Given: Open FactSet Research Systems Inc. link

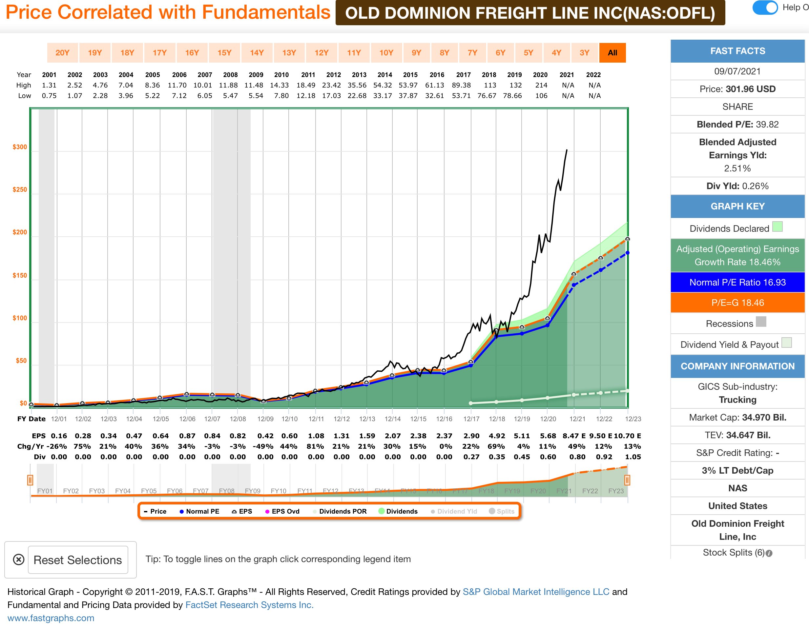Looking at the screenshot, I should pyautogui.click(x=249, y=605).
